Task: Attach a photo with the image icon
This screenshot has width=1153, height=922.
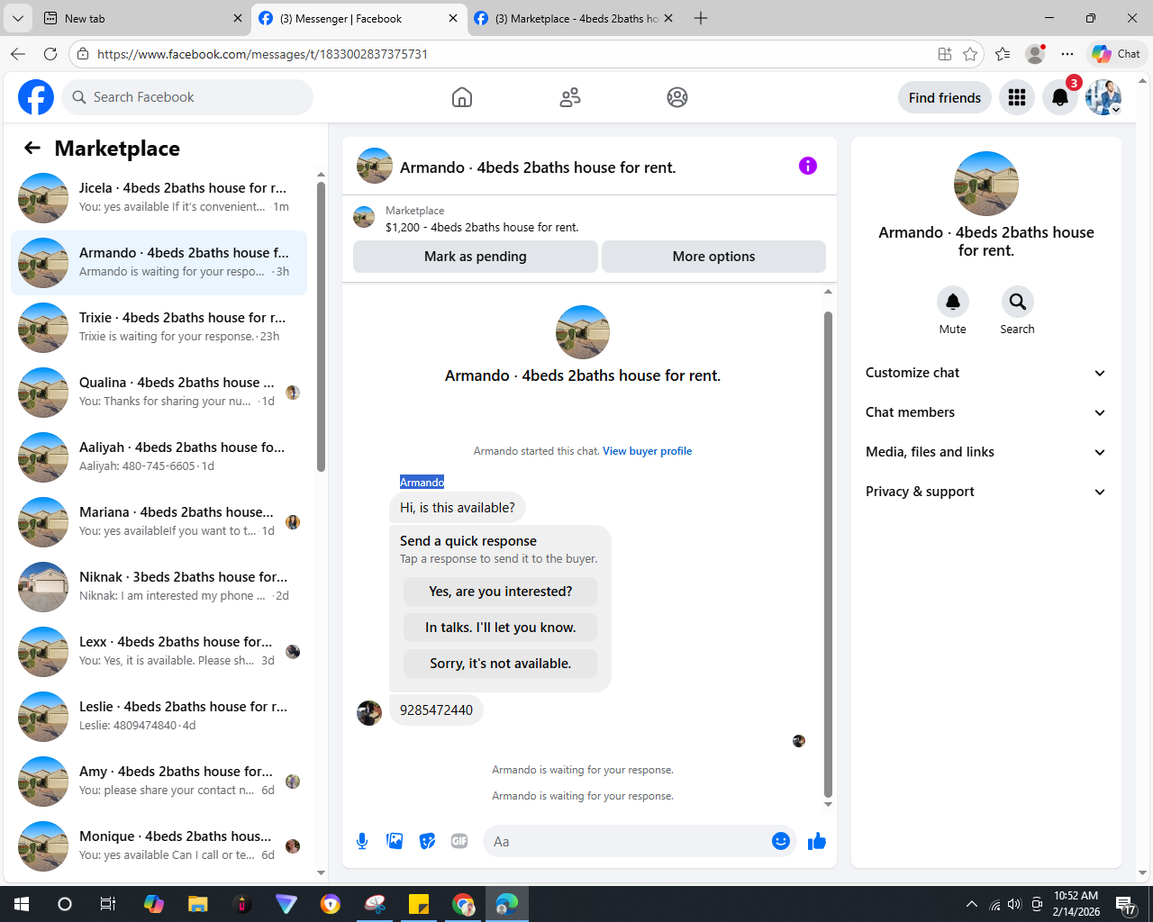Action: click(x=395, y=841)
